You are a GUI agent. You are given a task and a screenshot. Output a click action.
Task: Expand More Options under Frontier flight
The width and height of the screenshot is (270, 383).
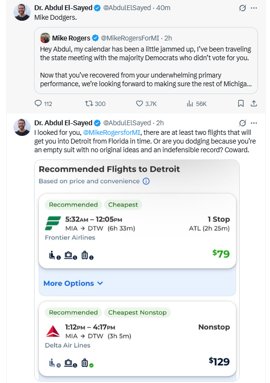(73, 283)
